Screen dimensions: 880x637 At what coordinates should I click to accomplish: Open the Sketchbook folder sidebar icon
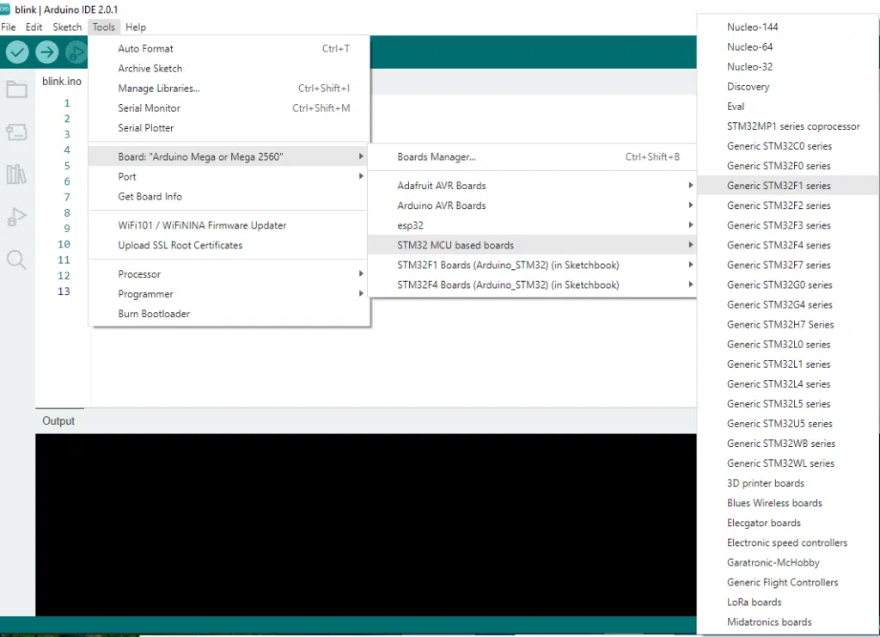(16, 89)
